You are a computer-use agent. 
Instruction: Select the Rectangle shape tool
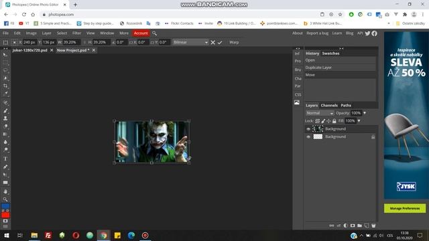tap(5, 183)
